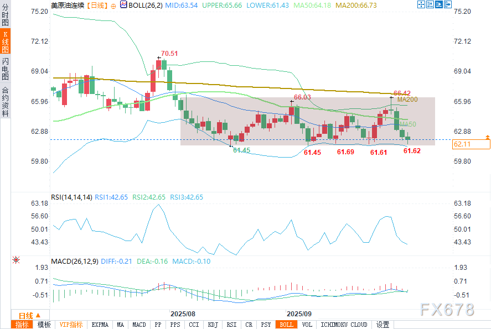Click the first grid layout icon at top right
The image size is (491, 329).
point(421,4)
